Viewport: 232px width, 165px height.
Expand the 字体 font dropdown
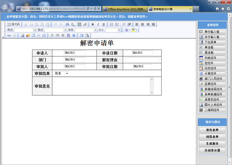point(95,30)
